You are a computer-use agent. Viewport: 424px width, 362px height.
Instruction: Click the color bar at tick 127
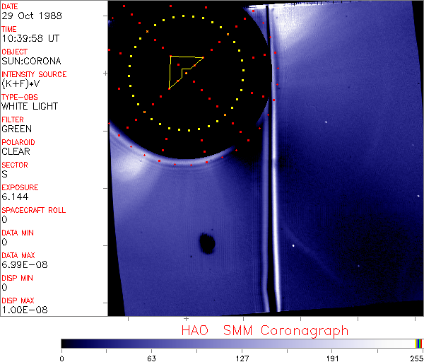point(242,343)
